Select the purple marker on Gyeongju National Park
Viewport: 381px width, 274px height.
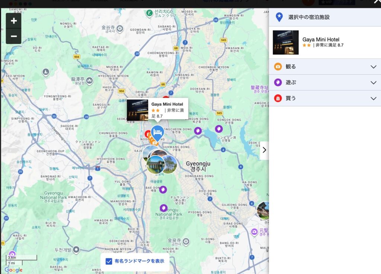164,208
